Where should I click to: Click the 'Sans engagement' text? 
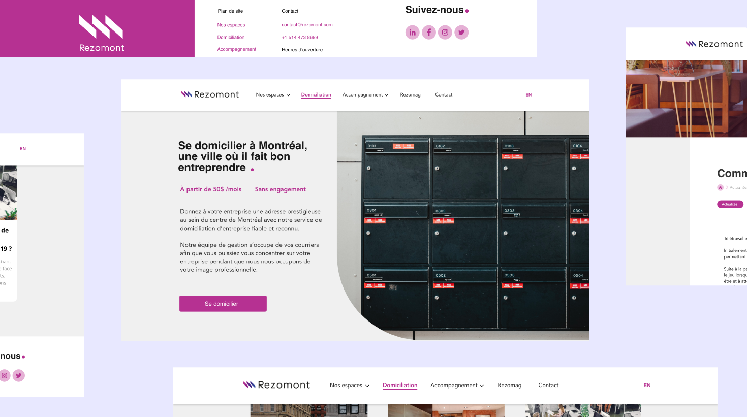281,189
